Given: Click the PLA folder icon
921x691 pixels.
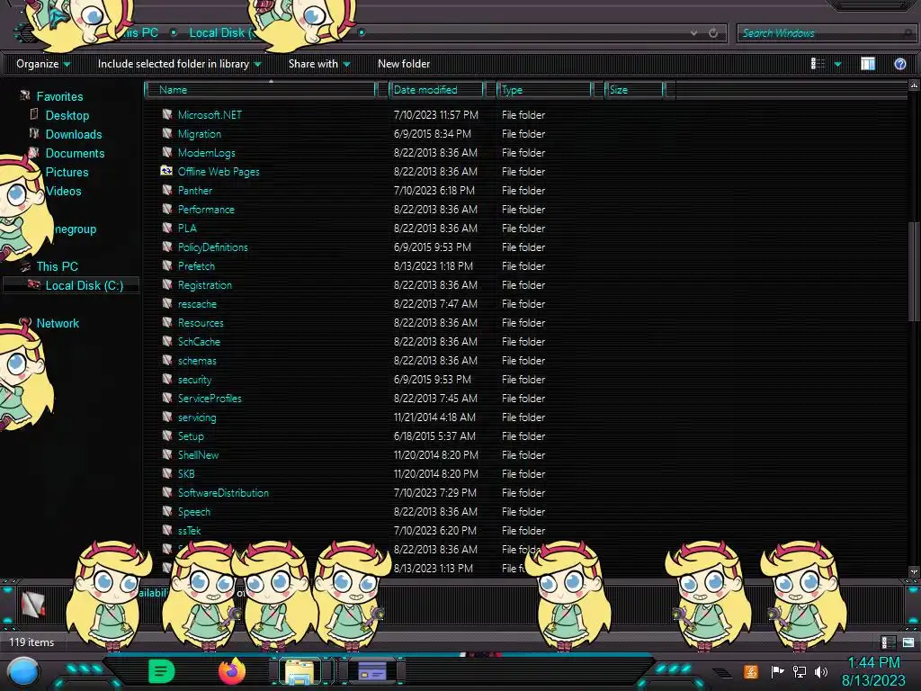Looking at the screenshot, I should tap(166, 228).
